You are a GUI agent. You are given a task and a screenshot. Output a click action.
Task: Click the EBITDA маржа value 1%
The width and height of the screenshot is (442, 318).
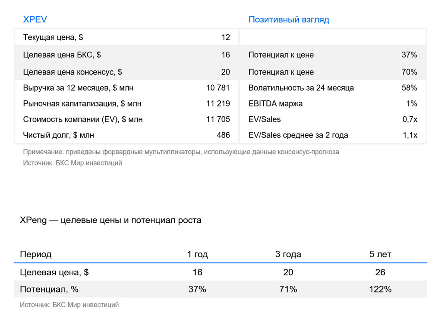tap(411, 103)
